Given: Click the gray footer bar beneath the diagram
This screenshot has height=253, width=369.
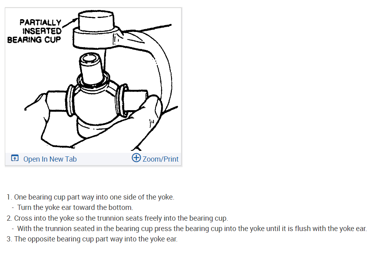Looking at the screenshot, I should coord(93,159).
